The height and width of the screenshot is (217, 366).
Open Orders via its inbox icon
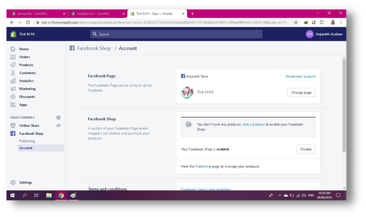coord(13,57)
